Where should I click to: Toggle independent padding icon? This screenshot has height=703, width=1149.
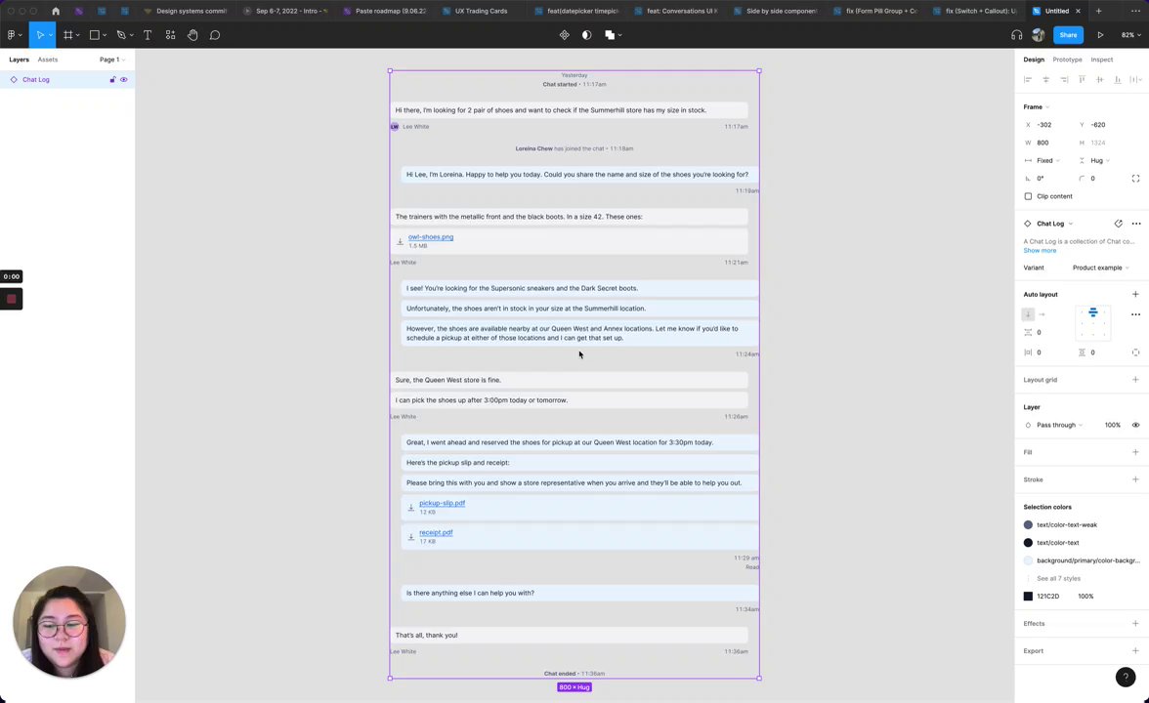[1135, 352]
